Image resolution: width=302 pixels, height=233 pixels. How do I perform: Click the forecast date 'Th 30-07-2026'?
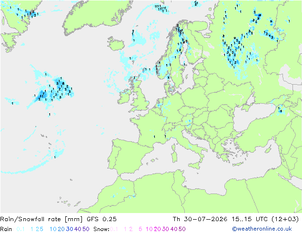point(200,219)
